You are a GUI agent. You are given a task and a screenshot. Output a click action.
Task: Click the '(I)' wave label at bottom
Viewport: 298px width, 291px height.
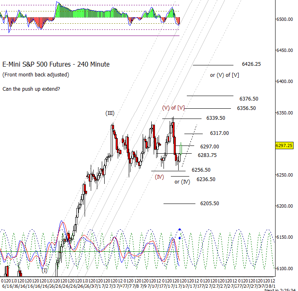coord(45,271)
